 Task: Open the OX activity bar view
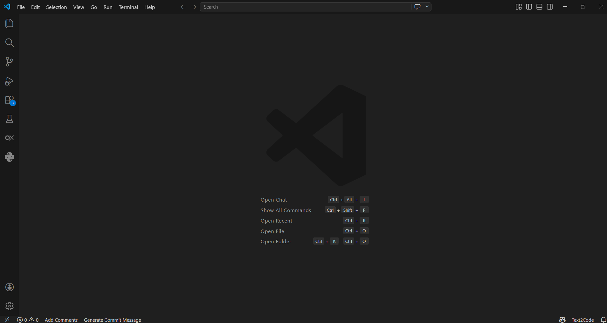[x=9, y=138]
